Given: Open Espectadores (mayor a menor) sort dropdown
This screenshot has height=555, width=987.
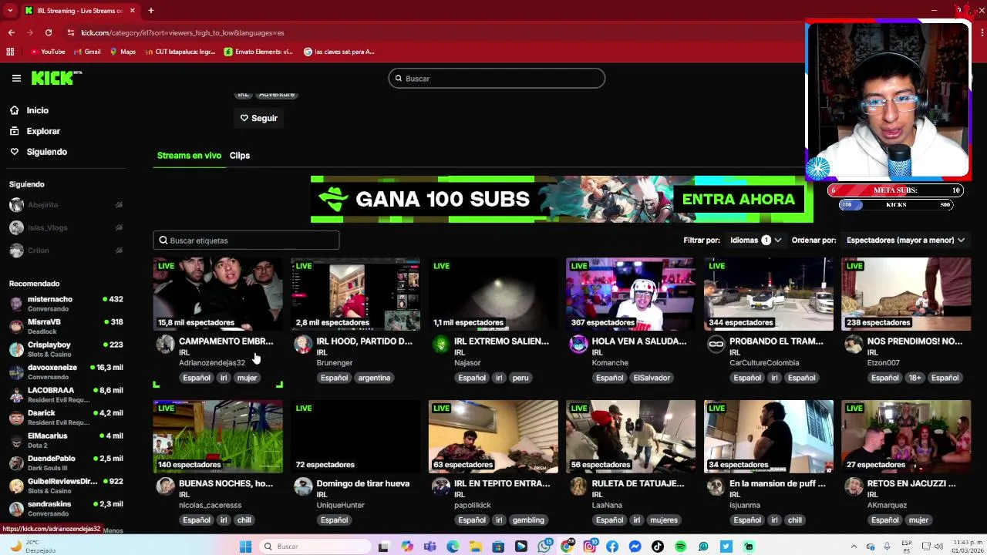Looking at the screenshot, I should click(905, 240).
